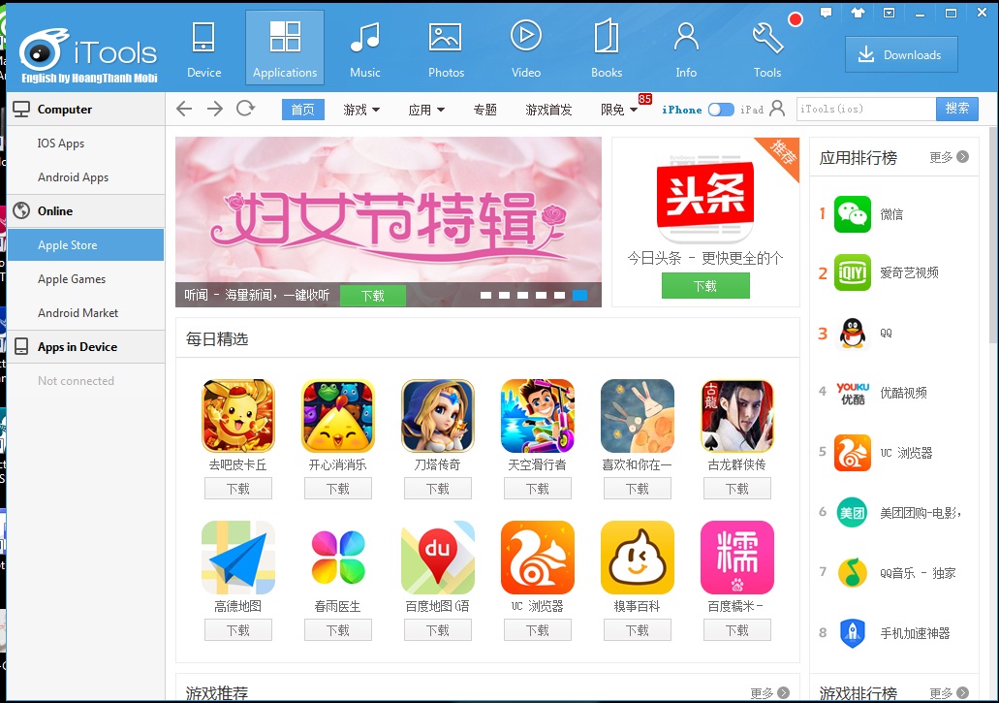This screenshot has width=999, height=703.
Task: Open the 高德地图 app icon
Action: (238, 558)
